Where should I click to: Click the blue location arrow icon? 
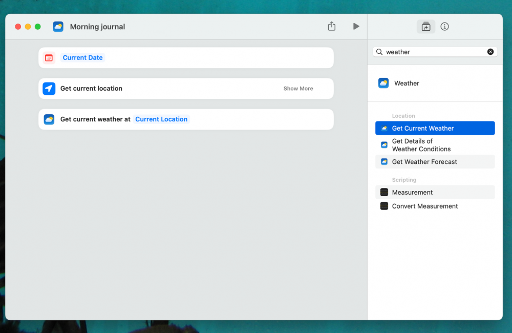tap(49, 89)
